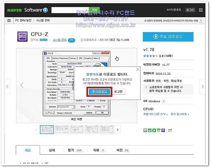Viewport: 211px width, 168px height.
Task: Select the fourth screenshot thumbnail
Action: [x=92, y=130]
